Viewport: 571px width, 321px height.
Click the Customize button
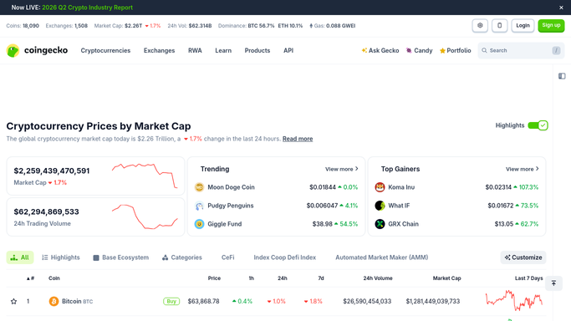(x=523, y=257)
